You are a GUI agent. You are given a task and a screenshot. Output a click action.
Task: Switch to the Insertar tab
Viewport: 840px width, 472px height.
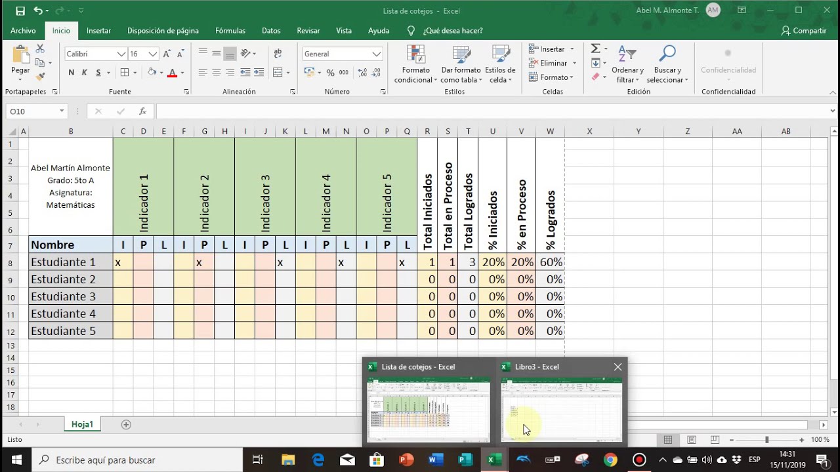[98, 31]
